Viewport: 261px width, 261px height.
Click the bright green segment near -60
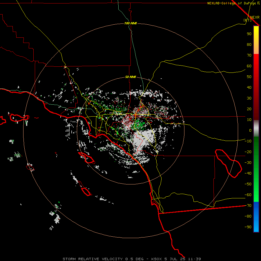(x=256, y=195)
